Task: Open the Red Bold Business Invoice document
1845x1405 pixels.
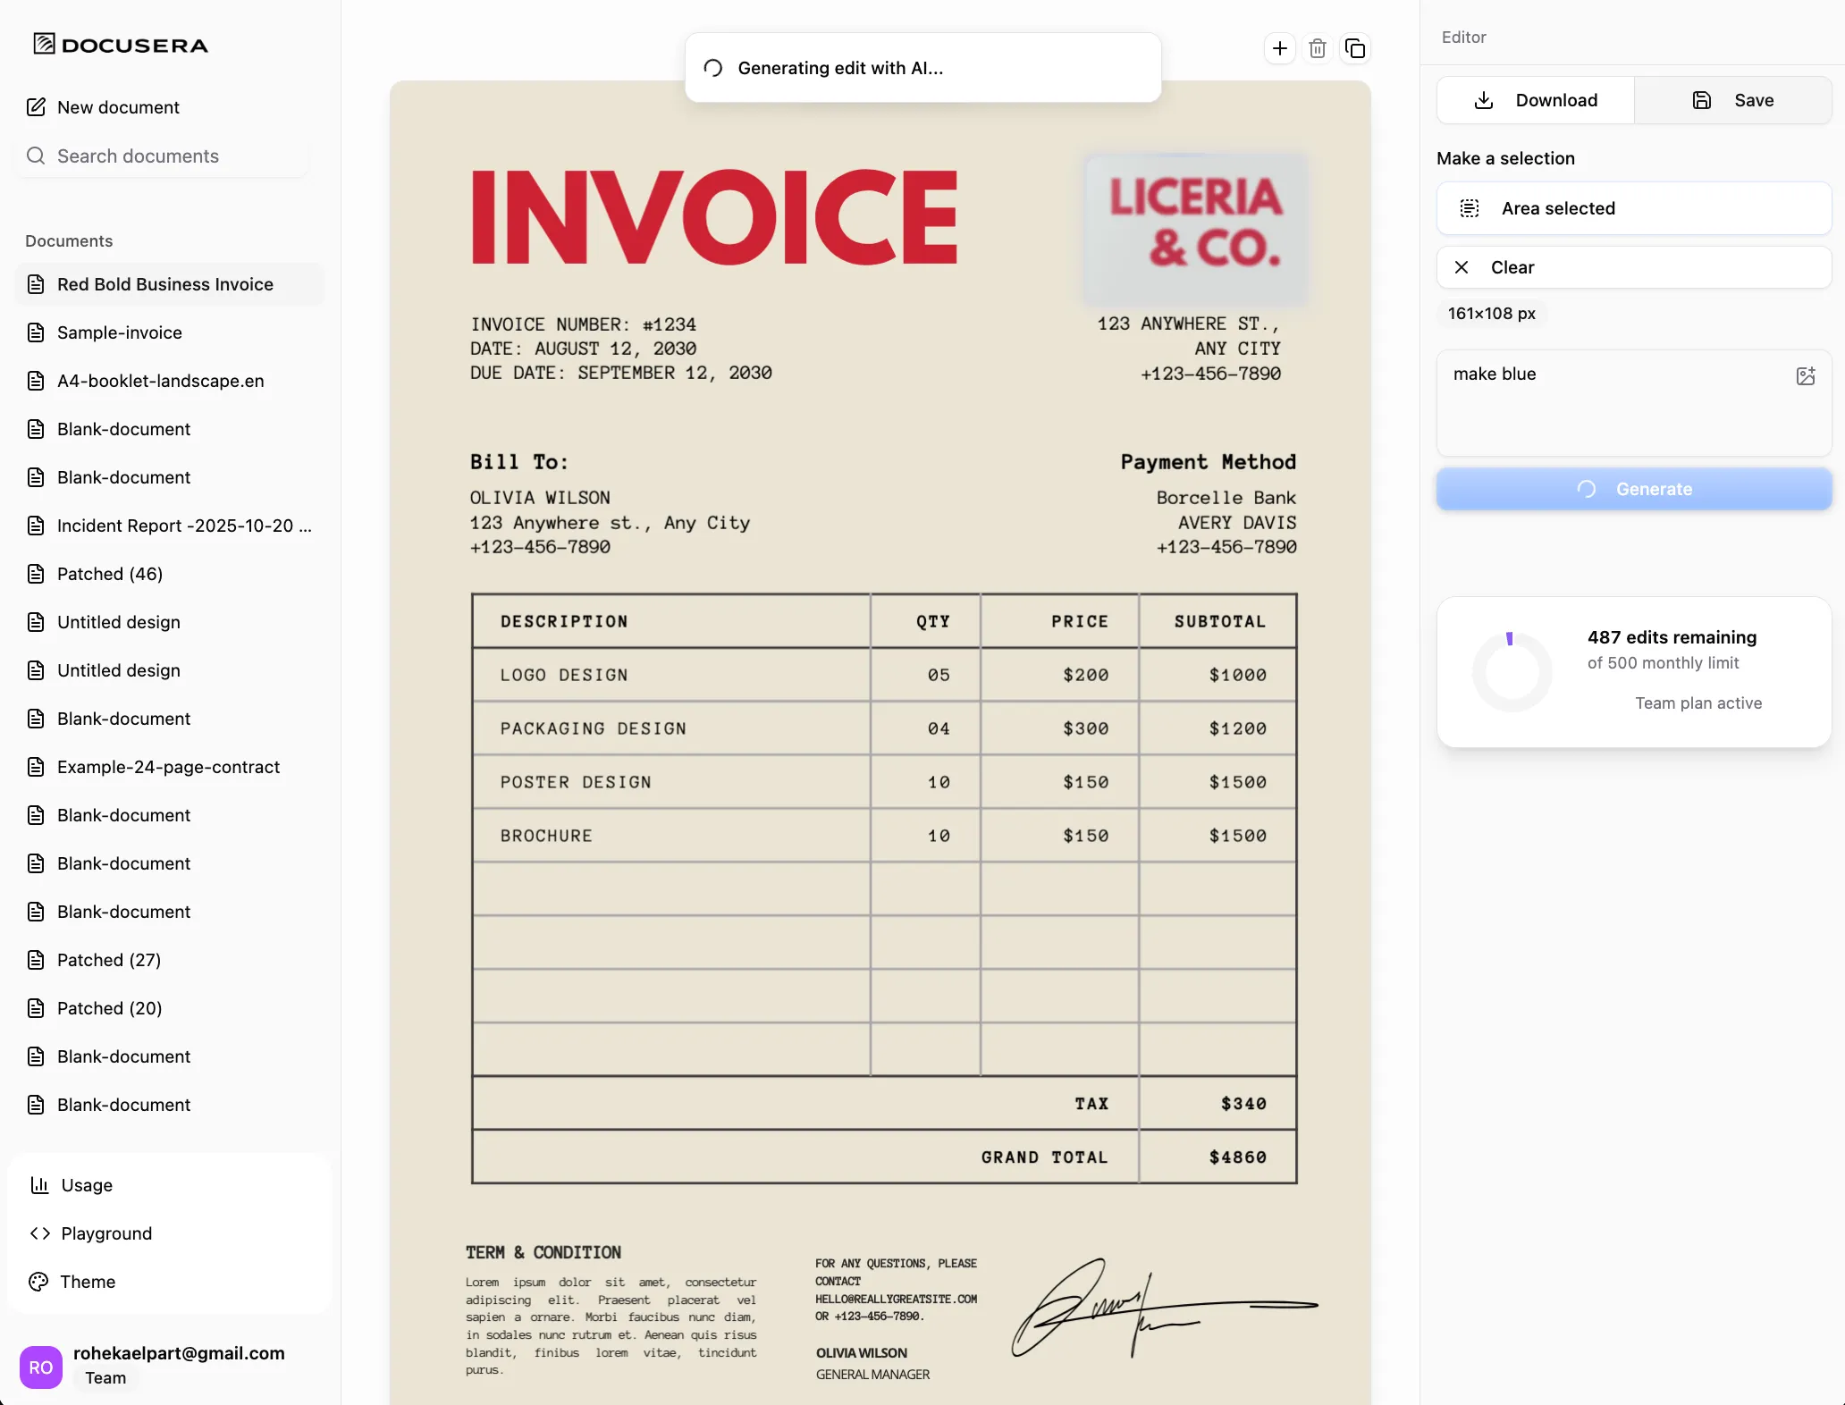Action: click(x=164, y=284)
